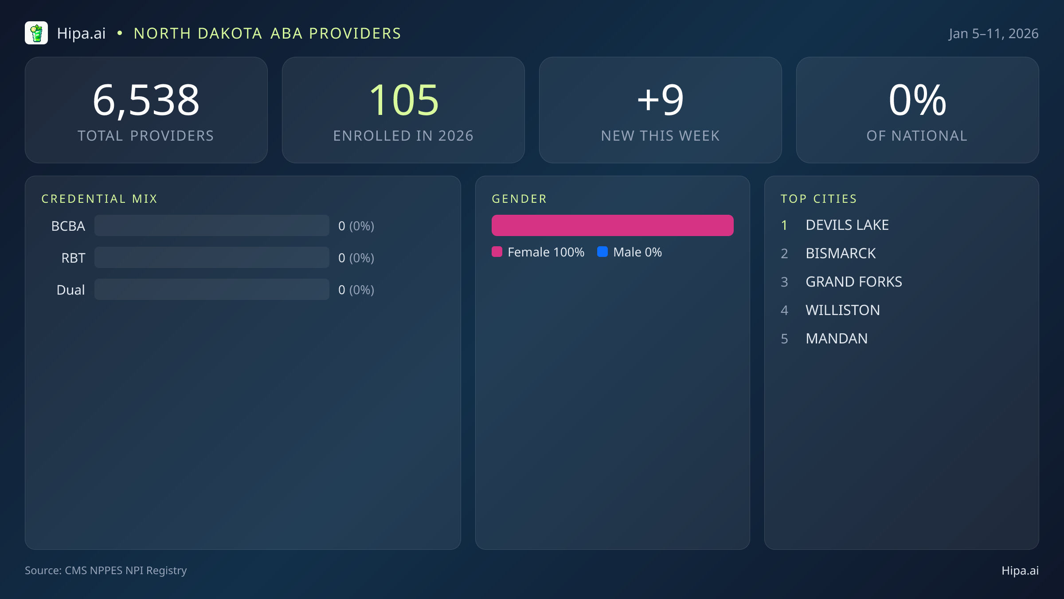Image resolution: width=1064 pixels, height=599 pixels.
Task: Click Mandan in Top Cities list
Action: click(x=837, y=339)
